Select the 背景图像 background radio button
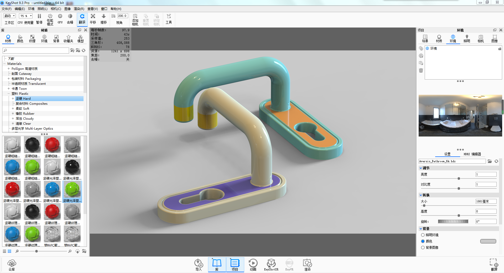This screenshot has height=273, width=504. (x=423, y=247)
